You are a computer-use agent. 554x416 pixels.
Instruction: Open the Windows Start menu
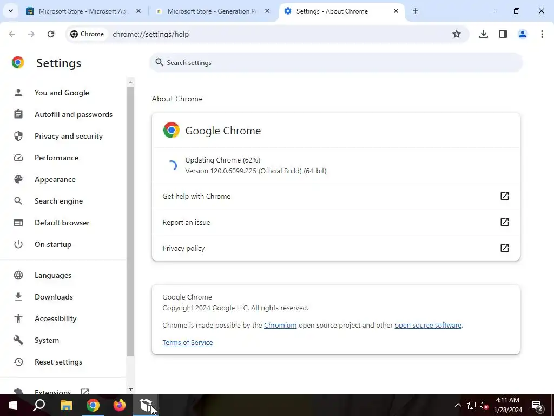[x=13, y=405]
